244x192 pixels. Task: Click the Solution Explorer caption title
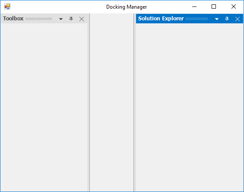[161, 19]
